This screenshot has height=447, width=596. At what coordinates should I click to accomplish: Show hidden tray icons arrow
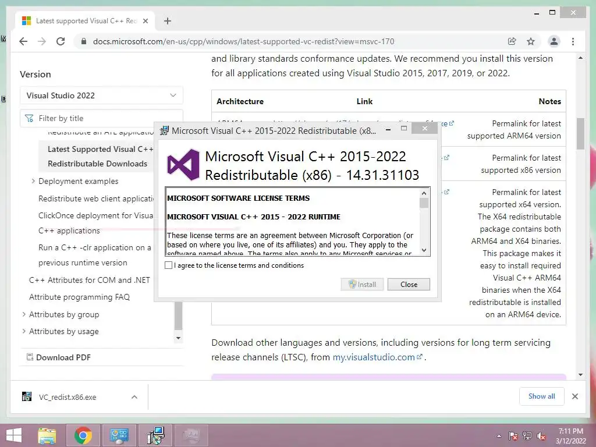pyautogui.click(x=499, y=436)
